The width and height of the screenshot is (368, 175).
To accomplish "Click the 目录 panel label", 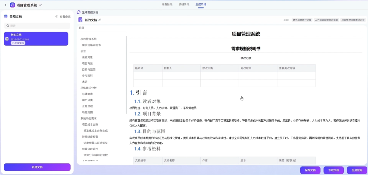I will (x=82, y=28).
